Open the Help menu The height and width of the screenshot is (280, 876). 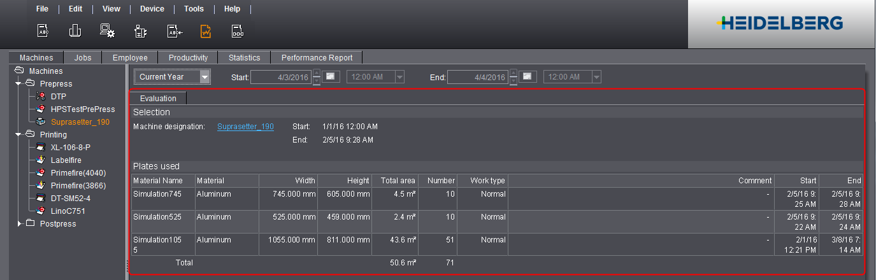tap(233, 9)
